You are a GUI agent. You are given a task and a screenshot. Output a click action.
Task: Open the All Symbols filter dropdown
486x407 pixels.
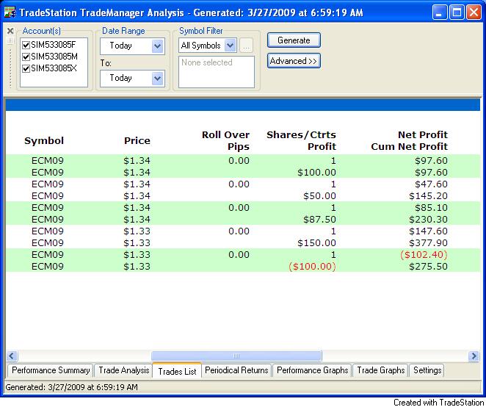tap(230, 46)
